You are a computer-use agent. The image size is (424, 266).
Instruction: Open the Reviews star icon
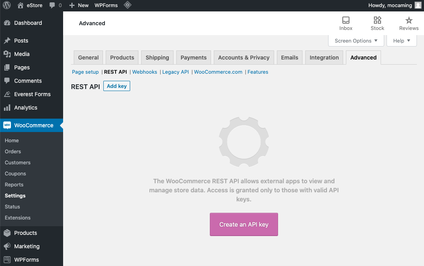point(409,20)
